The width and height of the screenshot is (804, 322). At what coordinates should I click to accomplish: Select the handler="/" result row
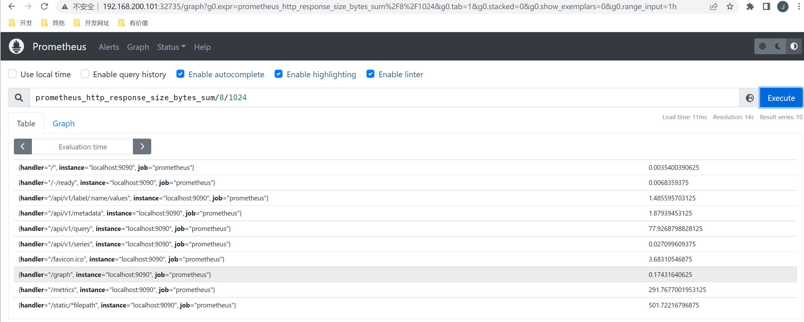(x=405, y=168)
